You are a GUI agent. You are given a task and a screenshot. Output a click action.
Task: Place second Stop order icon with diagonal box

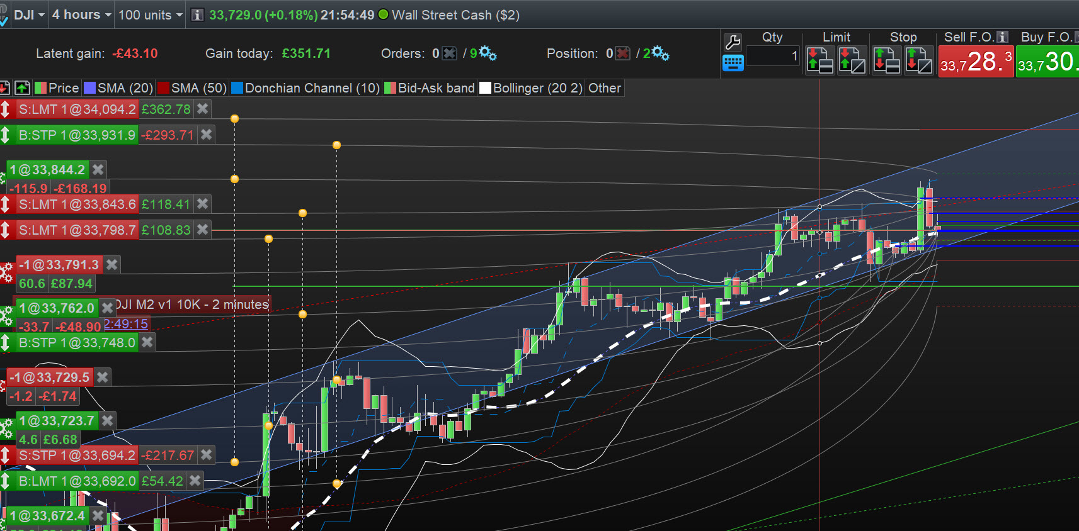click(x=918, y=60)
